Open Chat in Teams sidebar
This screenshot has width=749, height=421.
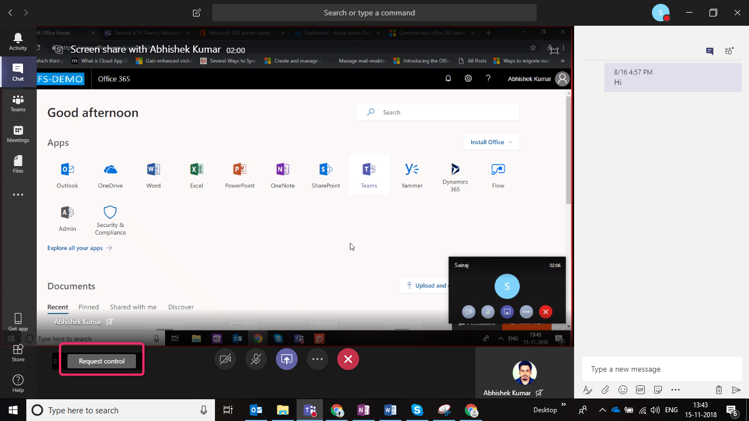tap(18, 72)
